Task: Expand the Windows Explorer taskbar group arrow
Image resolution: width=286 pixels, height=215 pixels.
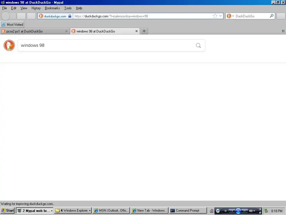Action: coord(90,211)
